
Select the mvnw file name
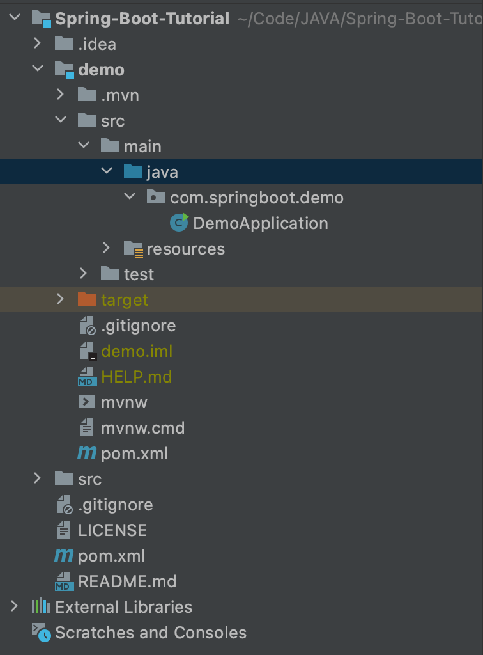click(125, 403)
